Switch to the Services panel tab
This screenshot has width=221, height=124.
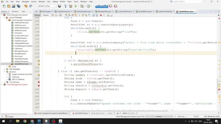15,11
